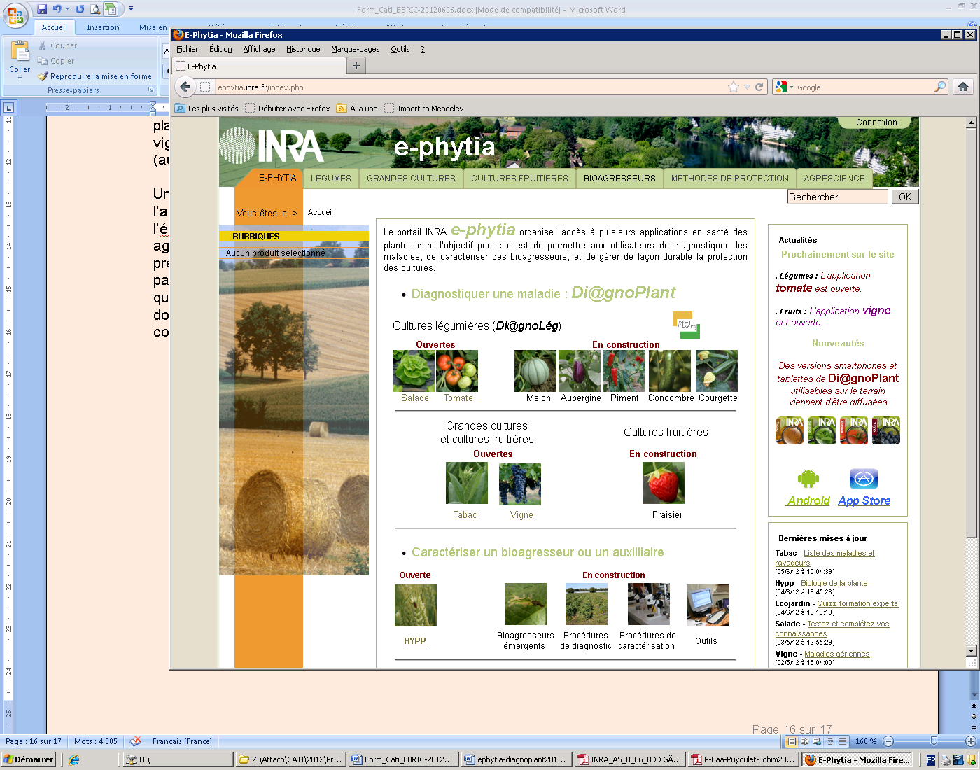Click the Coller paste icon in Word

[20, 52]
